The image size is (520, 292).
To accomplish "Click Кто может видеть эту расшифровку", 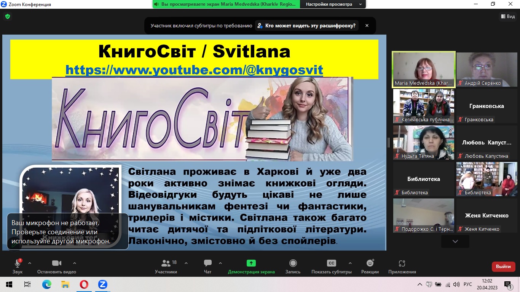I will click(x=307, y=26).
